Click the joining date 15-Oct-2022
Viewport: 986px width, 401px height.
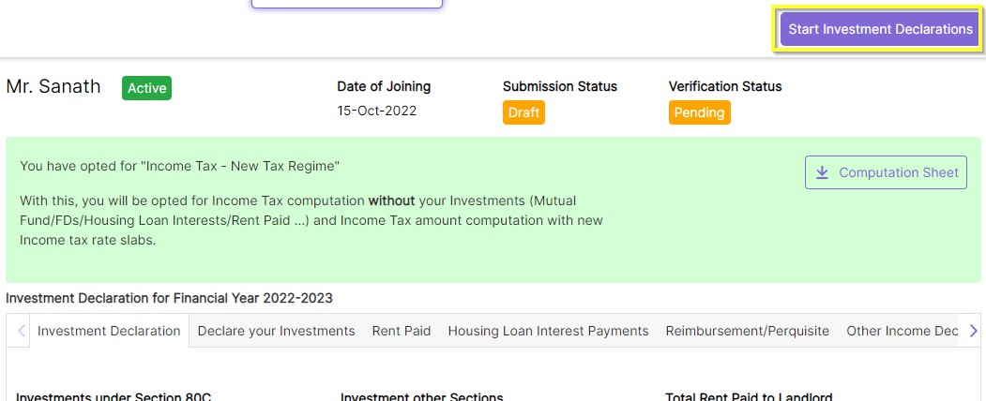point(376,111)
